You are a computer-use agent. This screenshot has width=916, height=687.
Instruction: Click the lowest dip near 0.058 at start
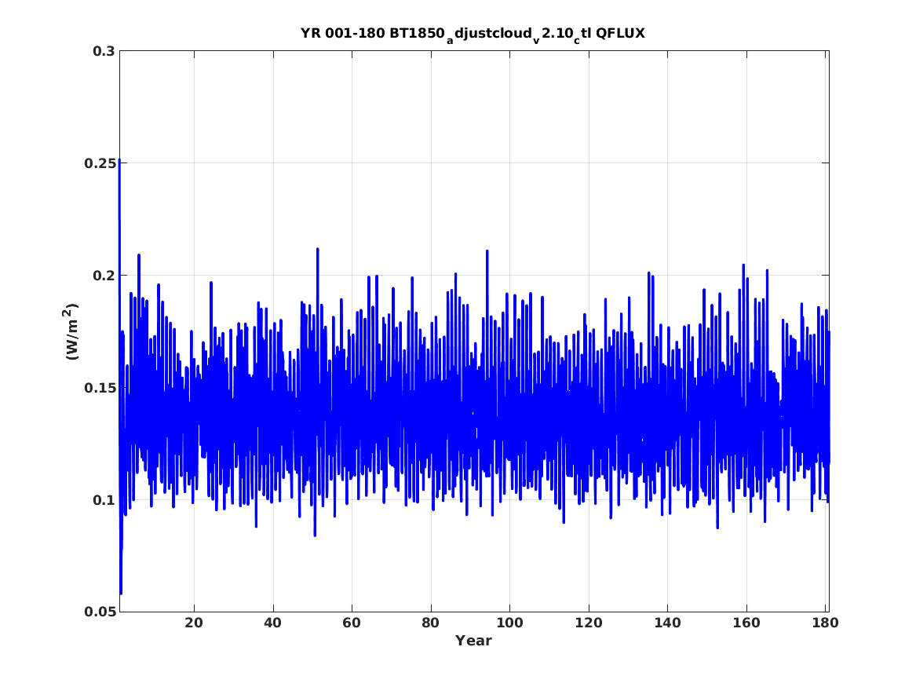click(121, 593)
